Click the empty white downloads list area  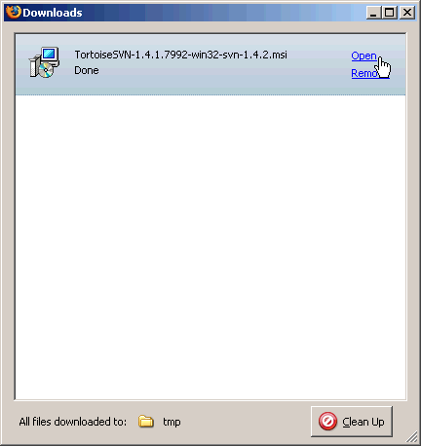[x=210, y=247]
